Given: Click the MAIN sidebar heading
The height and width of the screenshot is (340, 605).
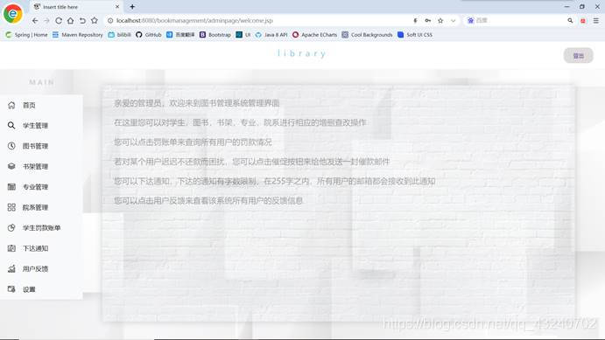Looking at the screenshot, I should (42, 82).
